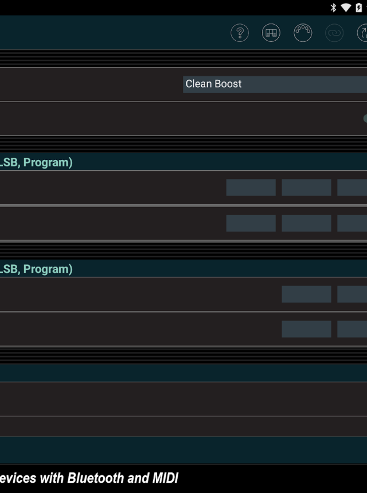Tap the Wi-Fi signal icon

click(346, 7)
